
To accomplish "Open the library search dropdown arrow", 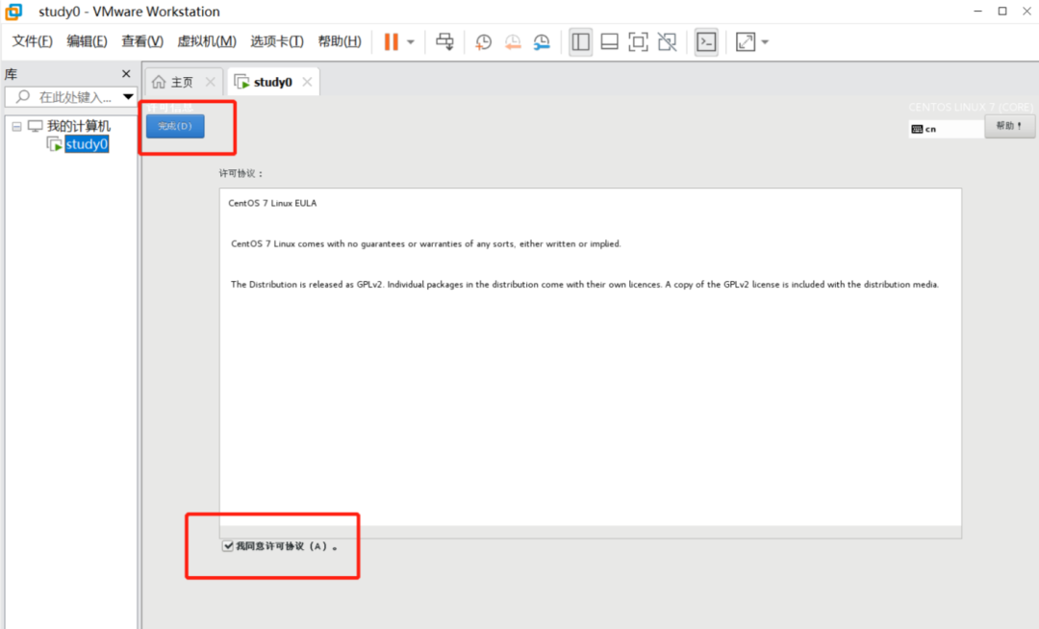I will [x=128, y=97].
